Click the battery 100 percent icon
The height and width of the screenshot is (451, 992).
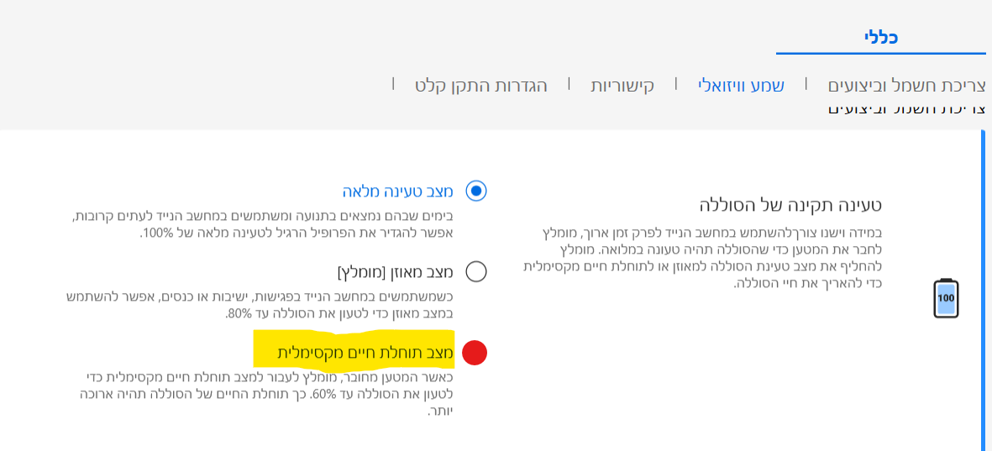click(x=946, y=298)
